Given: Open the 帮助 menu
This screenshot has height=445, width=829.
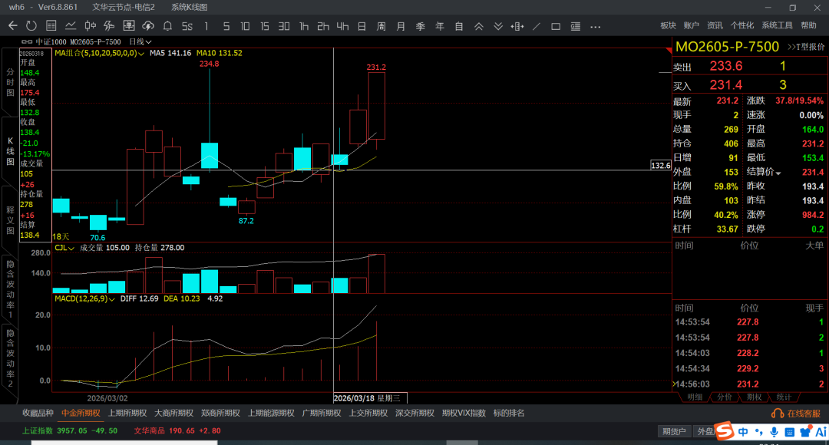Looking at the screenshot, I should (x=808, y=25).
